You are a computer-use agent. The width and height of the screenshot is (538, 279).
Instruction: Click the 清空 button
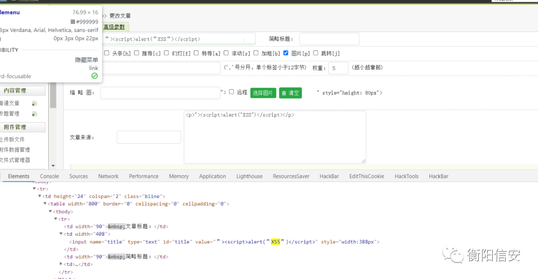[x=290, y=93]
